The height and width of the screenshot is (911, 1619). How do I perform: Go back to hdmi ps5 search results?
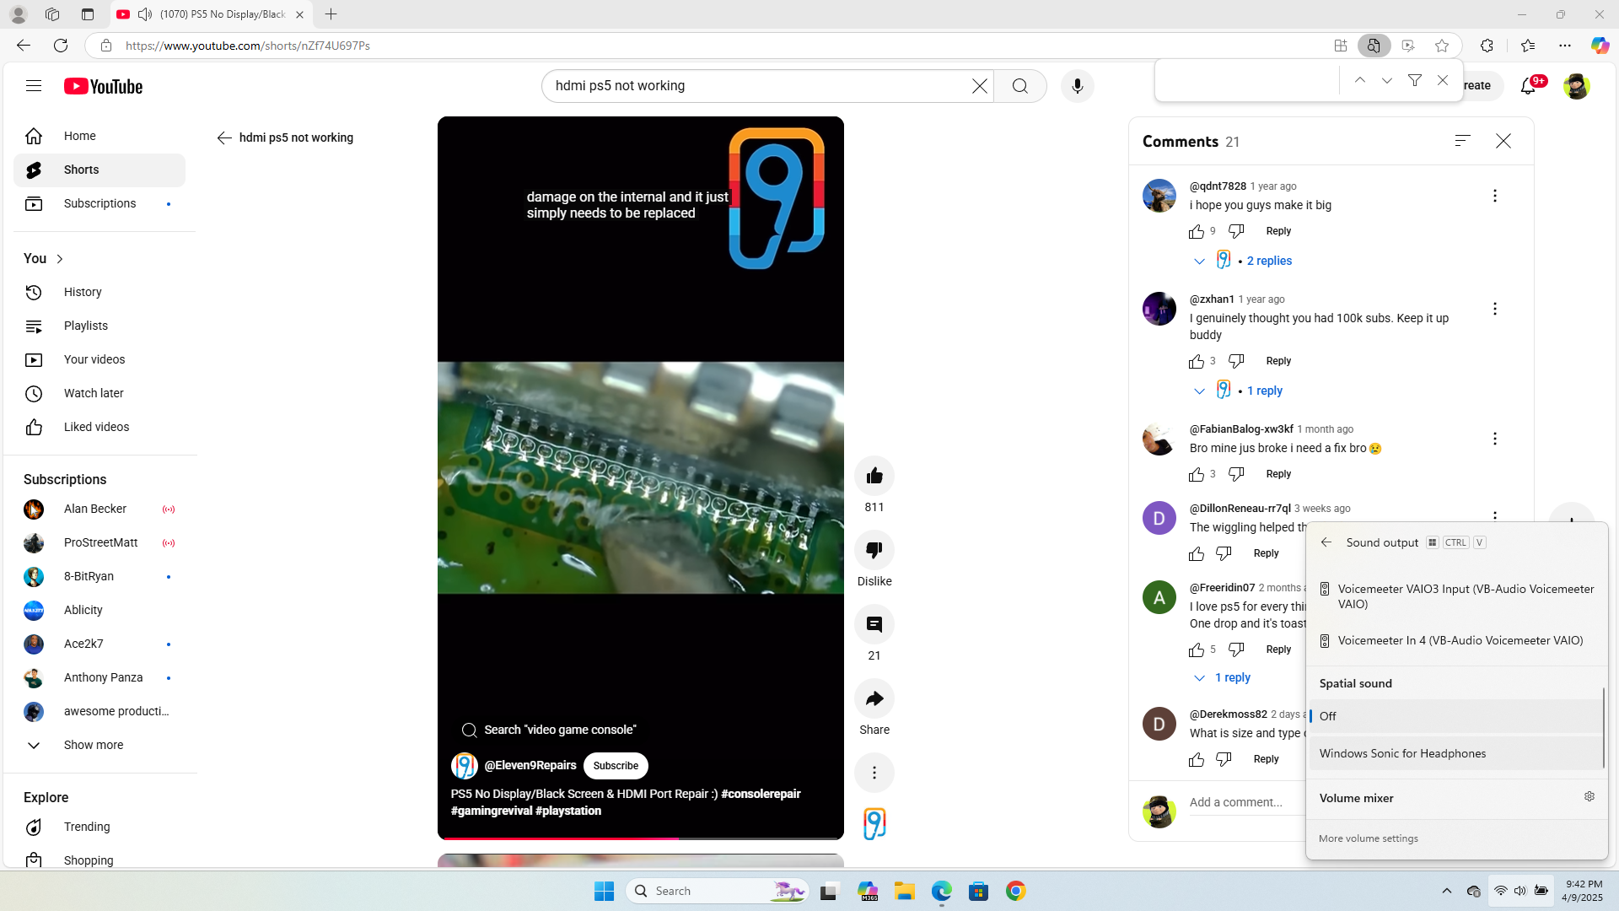[224, 137]
